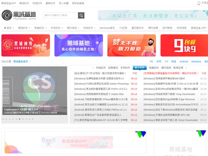Click the phone icon in the top bar
The width and height of the screenshot is (208, 156).
(x=199, y=3)
